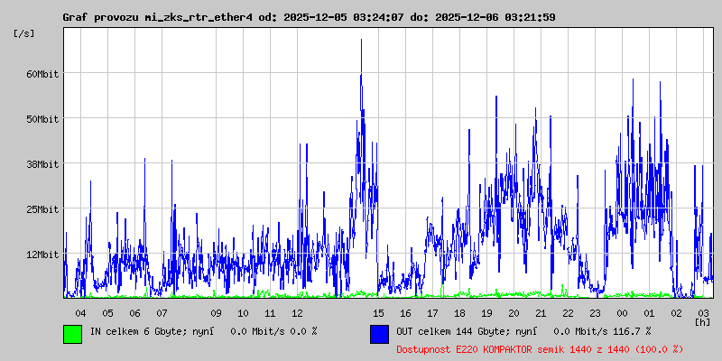Click the '07' hour label on the x-axis
The height and width of the screenshot is (361, 722).
[x=162, y=313]
